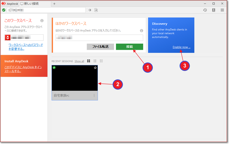Click the file transfer icon in address bar
Viewport: 229px width, 144px height.
pos(96,10)
